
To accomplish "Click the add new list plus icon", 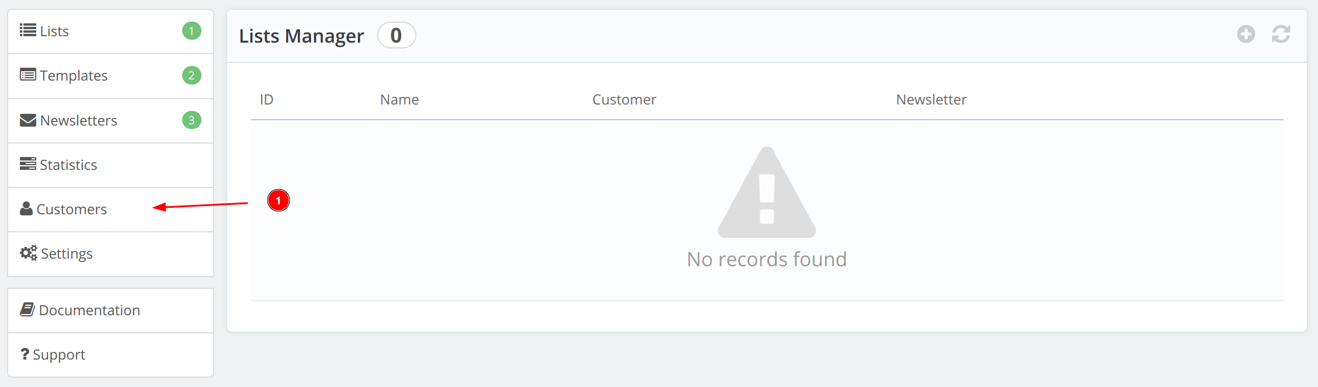I will [1246, 34].
